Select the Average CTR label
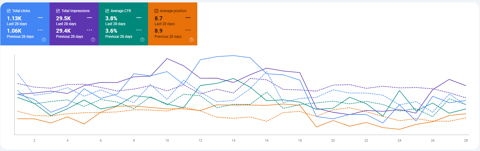Image resolution: width=480 pixels, height=151 pixels. (121, 11)
